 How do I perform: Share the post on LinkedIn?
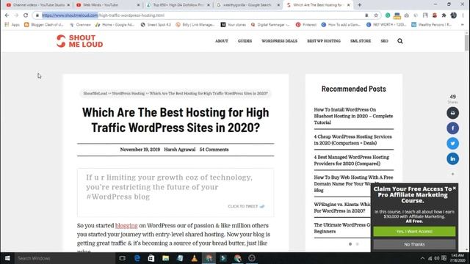[x=452, y=159]
